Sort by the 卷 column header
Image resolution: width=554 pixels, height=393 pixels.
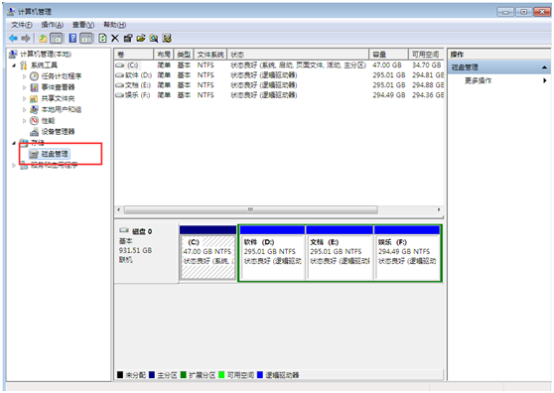point(134,55)
